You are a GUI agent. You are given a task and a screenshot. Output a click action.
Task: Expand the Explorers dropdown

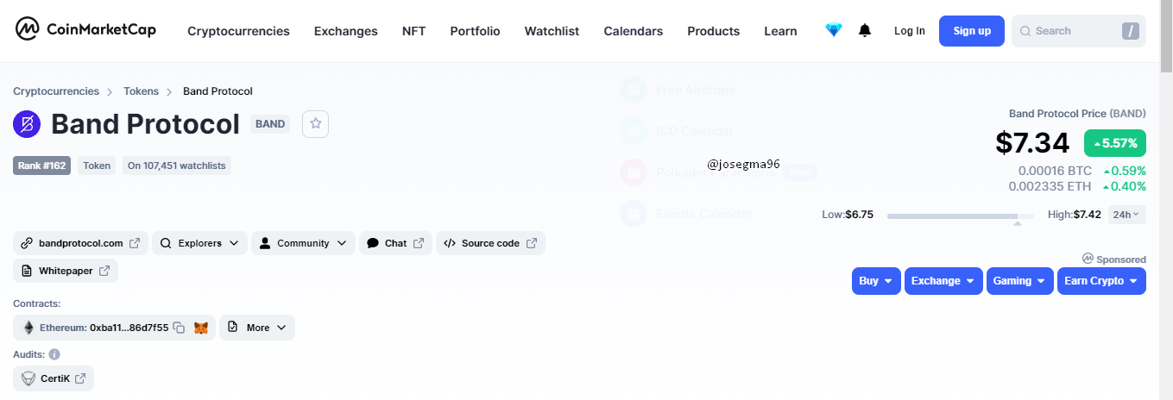200,243
